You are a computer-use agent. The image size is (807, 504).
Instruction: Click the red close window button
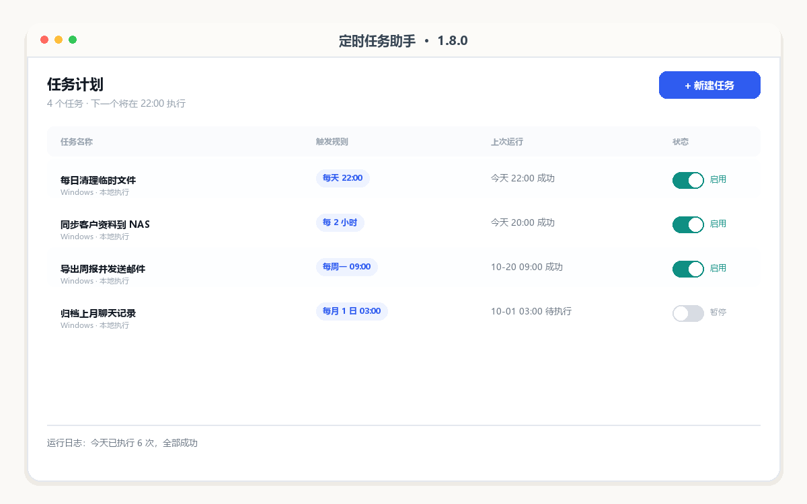(44, 40)
